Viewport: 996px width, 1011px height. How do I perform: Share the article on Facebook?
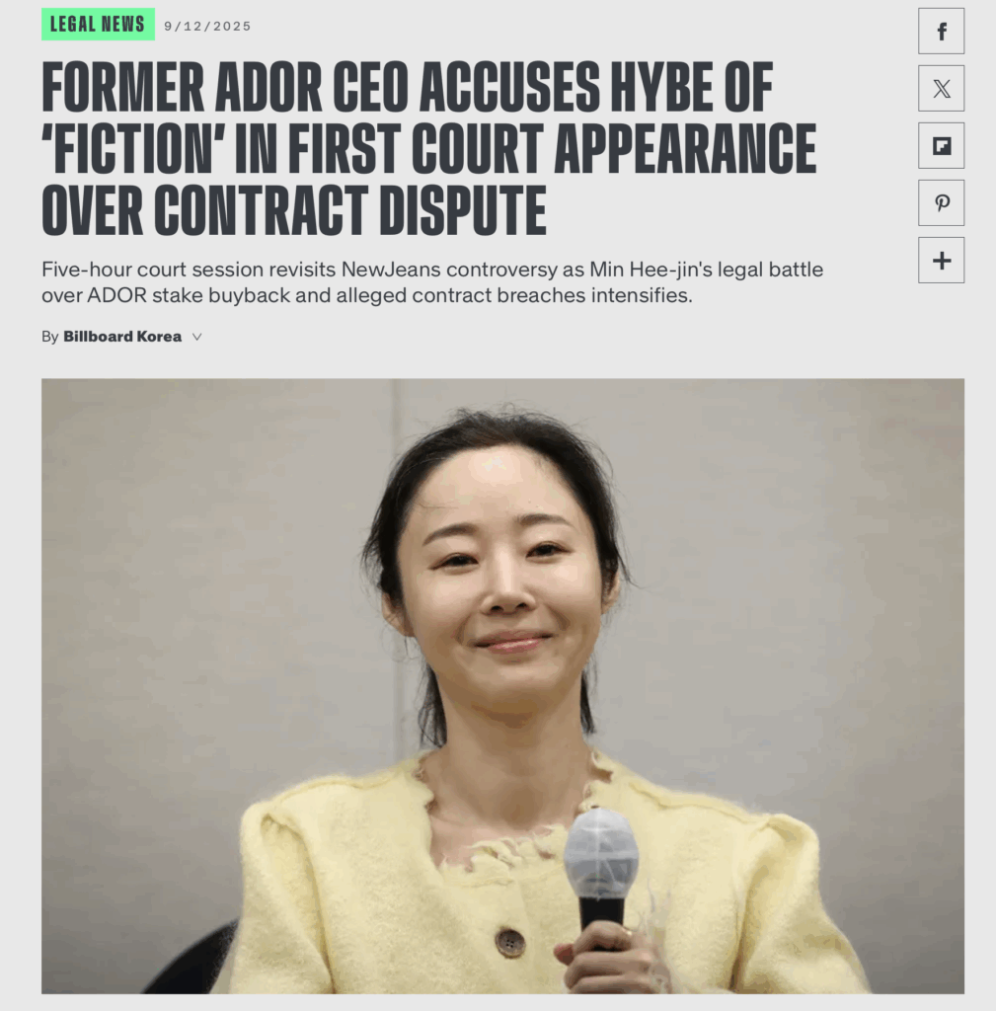tap(941, 31)
